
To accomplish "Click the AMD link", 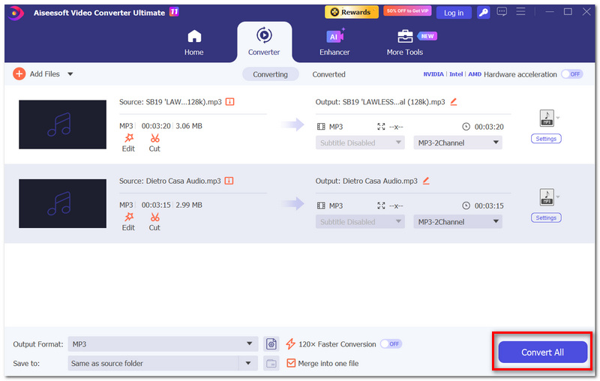I will (475, 74).
